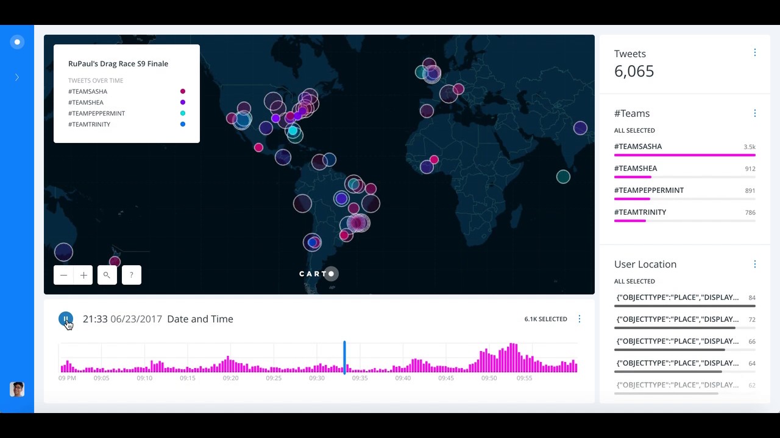
Task: Filter by #TEAMSHEA category row
Action: click(685, 171)
